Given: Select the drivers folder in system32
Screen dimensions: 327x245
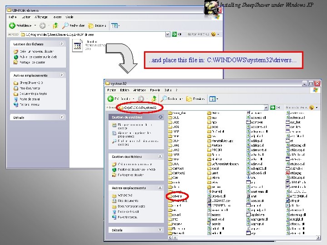Looking at the screenshot, I should (x=175, y=196).
